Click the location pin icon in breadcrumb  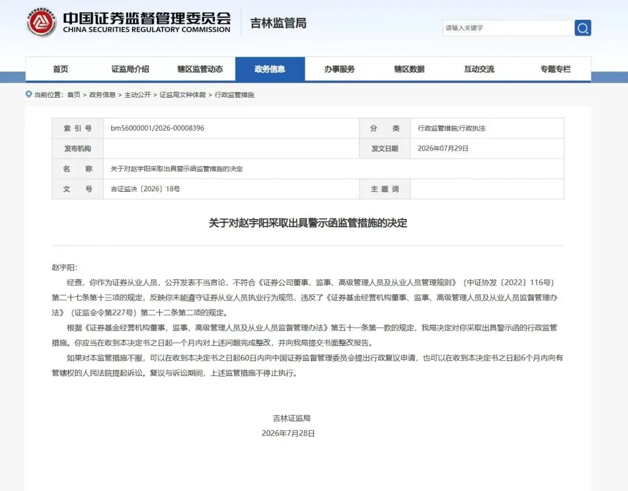28,95
